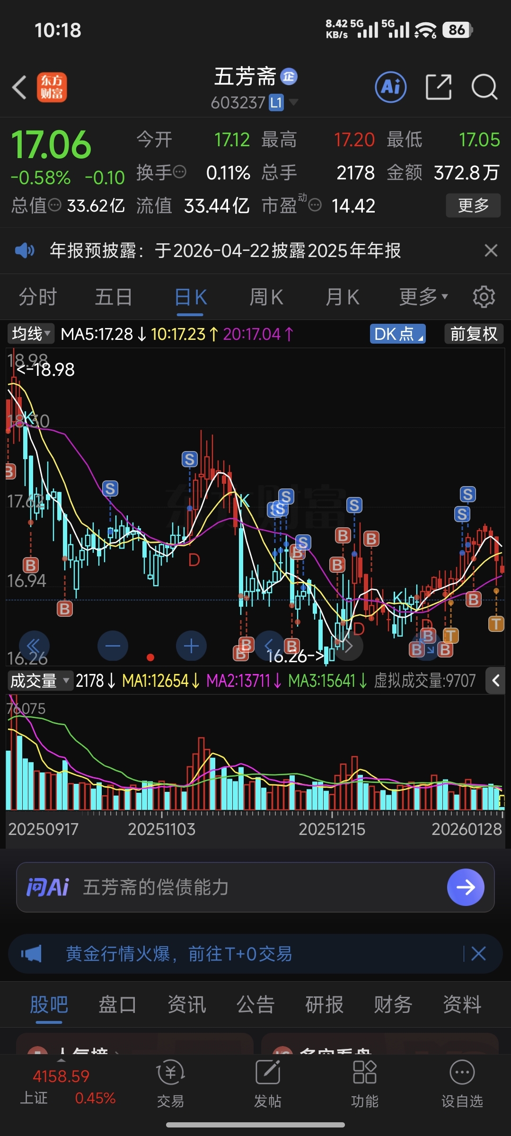
Task: Tap the gold promo megaphone icon
Action: coord(31,954)
